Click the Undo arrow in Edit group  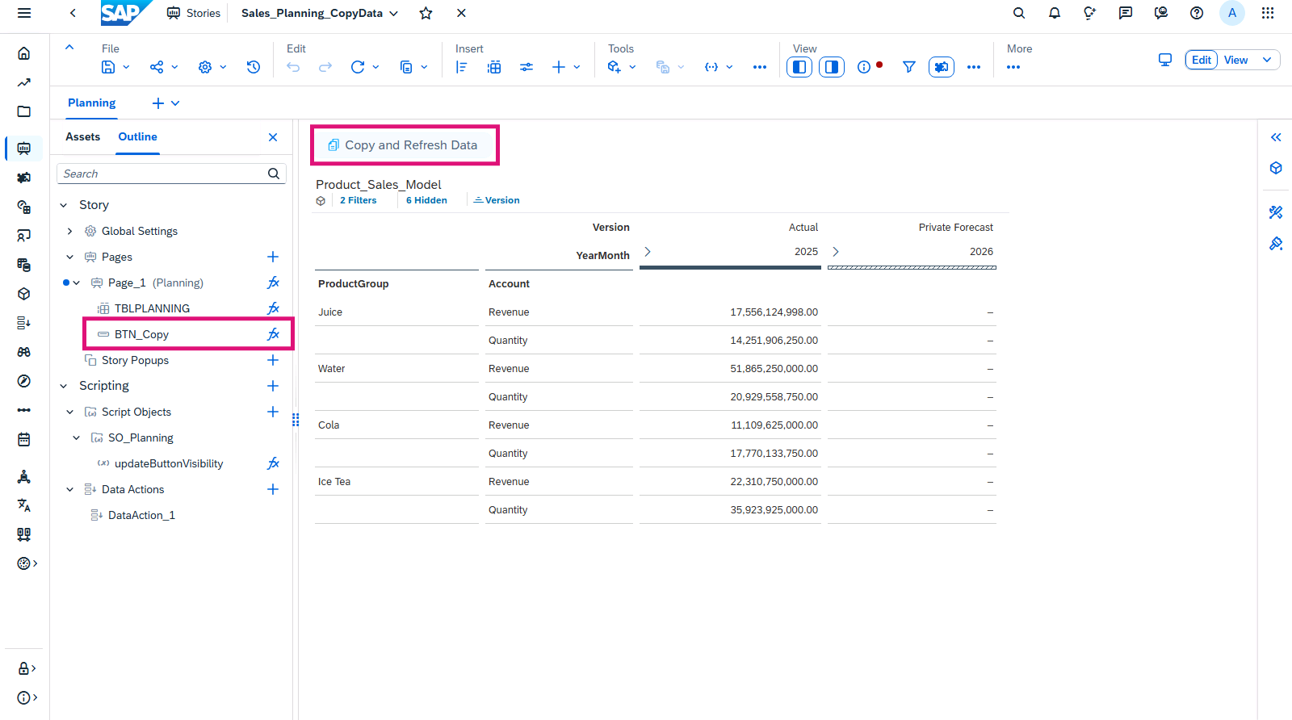[293, 67]
